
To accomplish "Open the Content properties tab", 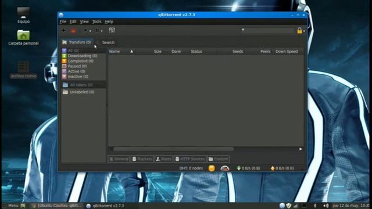I will coord(219,159).
